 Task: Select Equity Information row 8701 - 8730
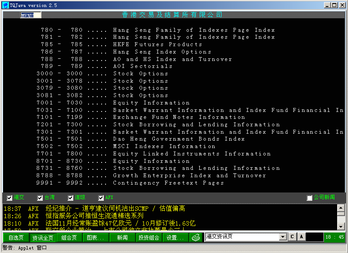(x=113, y=161)
